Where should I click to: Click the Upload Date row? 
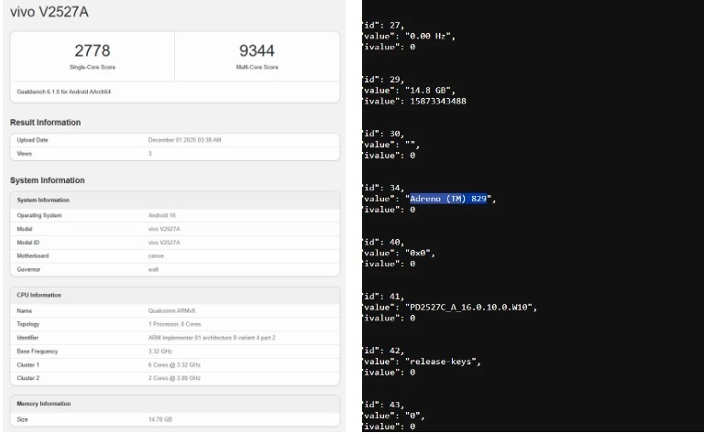(x=174, y=140)
